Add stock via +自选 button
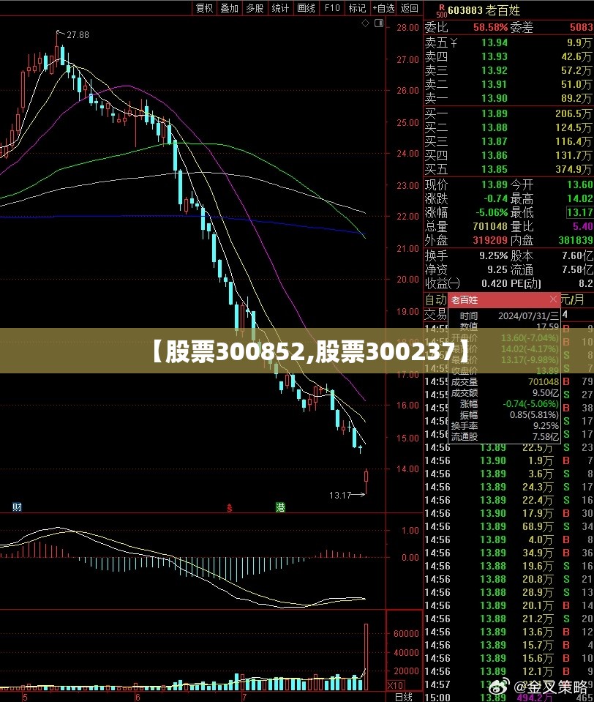This screenshot has width=594, height=702. 384,8
